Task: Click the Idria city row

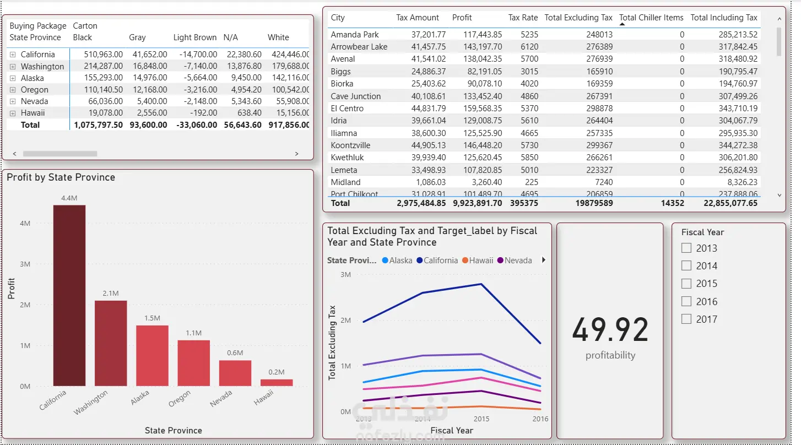Action: (544, 121)
